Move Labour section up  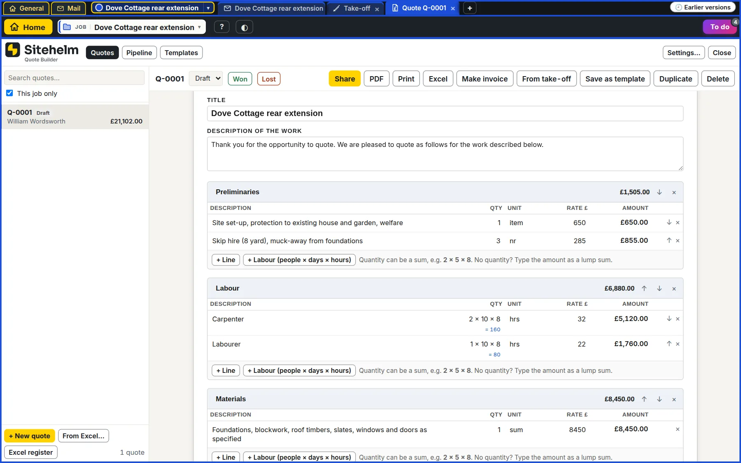click(x=644, y=289)
